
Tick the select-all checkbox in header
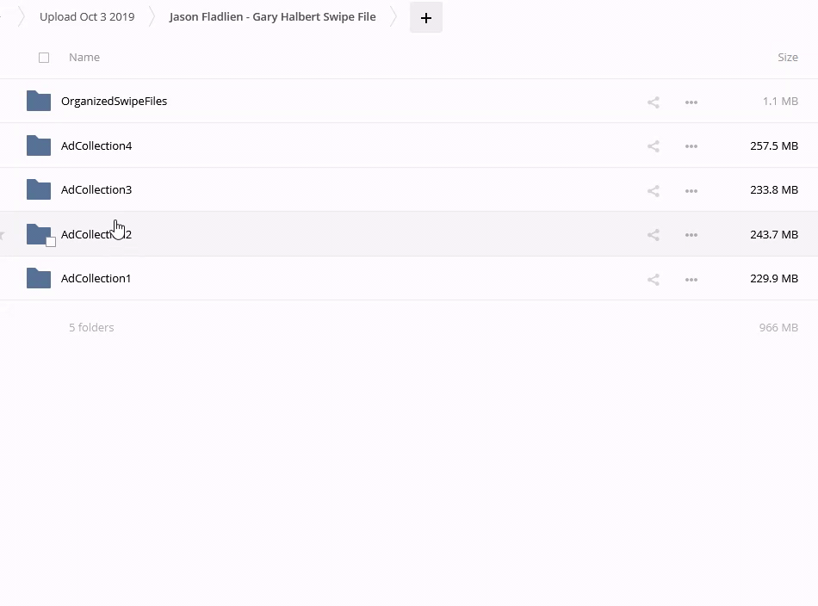tap(44, 58)
